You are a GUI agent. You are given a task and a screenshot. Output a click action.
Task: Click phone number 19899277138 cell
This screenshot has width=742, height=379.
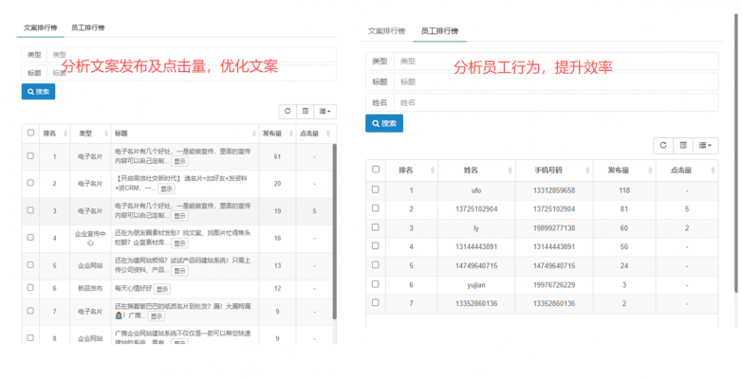tap(554, 228)
